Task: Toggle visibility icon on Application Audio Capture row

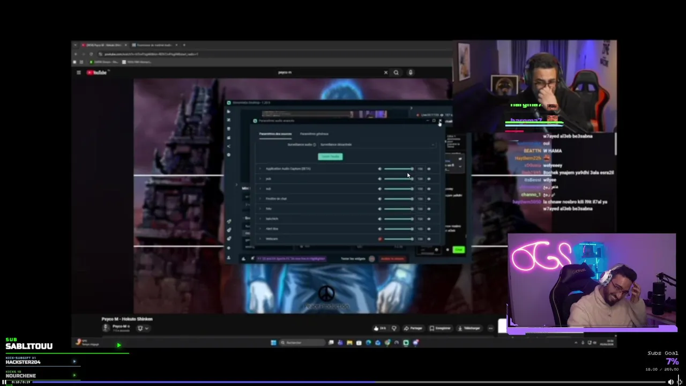Action: pyautogui.click(x=429, y=169)
